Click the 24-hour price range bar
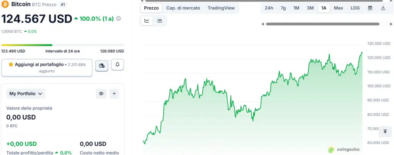This screenshot has width=394, height=155. click(62, 45)
